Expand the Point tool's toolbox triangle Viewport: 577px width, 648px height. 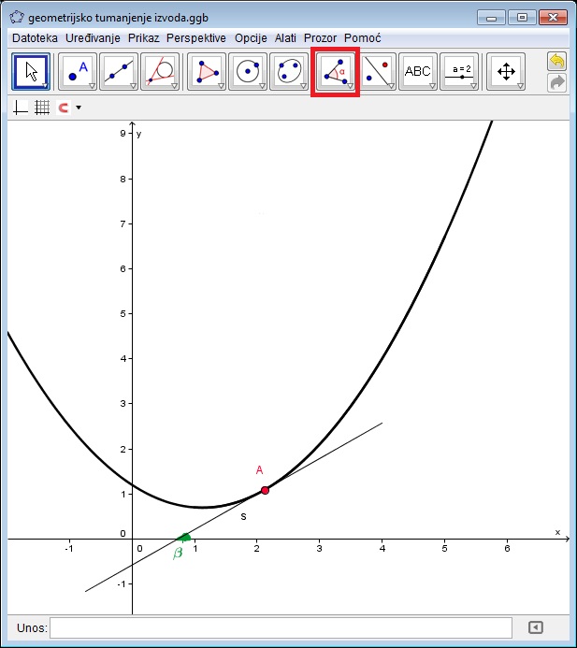click(92, 86)
